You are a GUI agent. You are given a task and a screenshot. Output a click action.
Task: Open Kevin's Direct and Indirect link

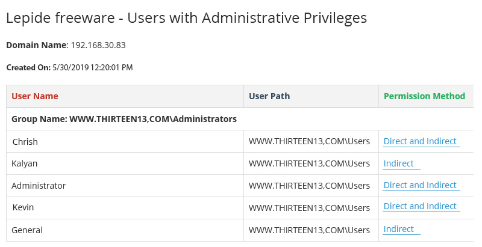tap(420, 206)
